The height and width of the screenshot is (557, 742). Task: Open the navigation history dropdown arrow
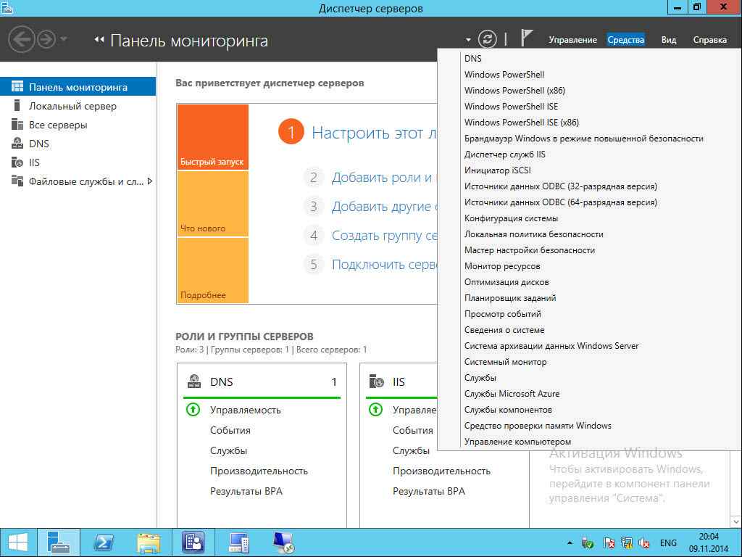pos(64,39)
